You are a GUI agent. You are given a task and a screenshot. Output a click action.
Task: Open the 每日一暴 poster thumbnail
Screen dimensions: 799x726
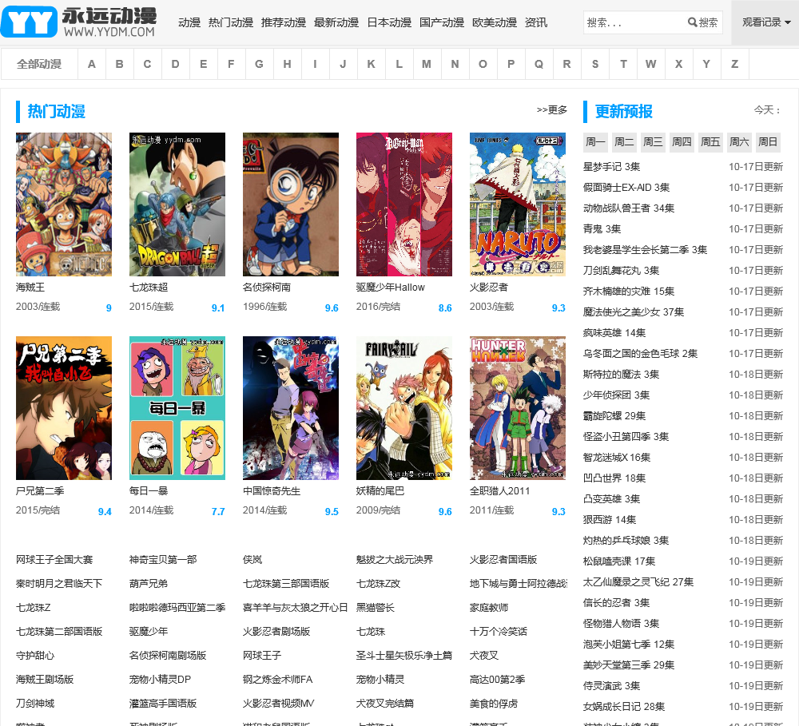(177, 408)
